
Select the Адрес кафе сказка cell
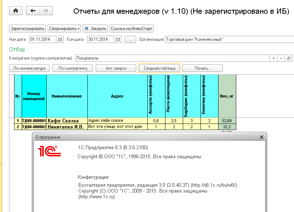(117, 121)
